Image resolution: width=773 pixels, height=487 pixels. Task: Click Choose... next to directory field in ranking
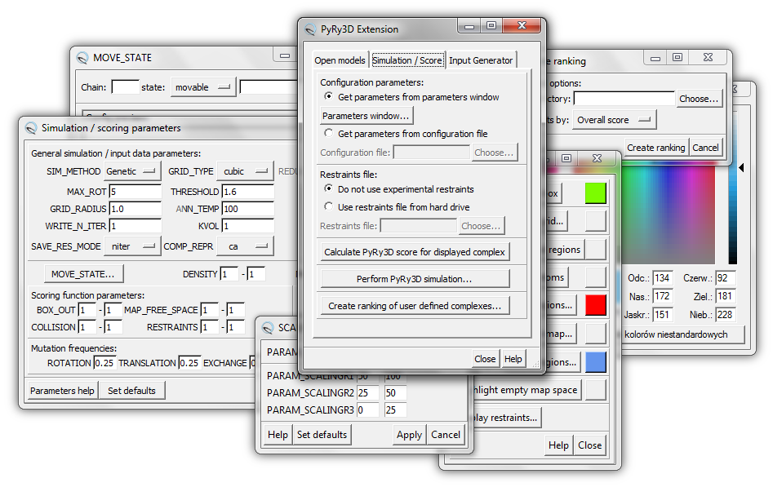tap(699, 99)
